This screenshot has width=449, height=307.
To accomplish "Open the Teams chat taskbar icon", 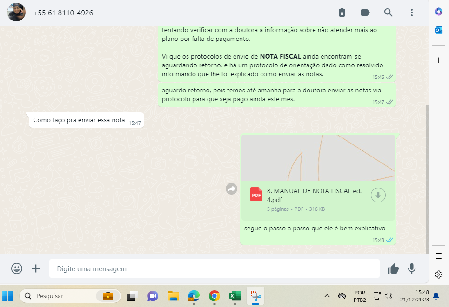I will point(153,296).
